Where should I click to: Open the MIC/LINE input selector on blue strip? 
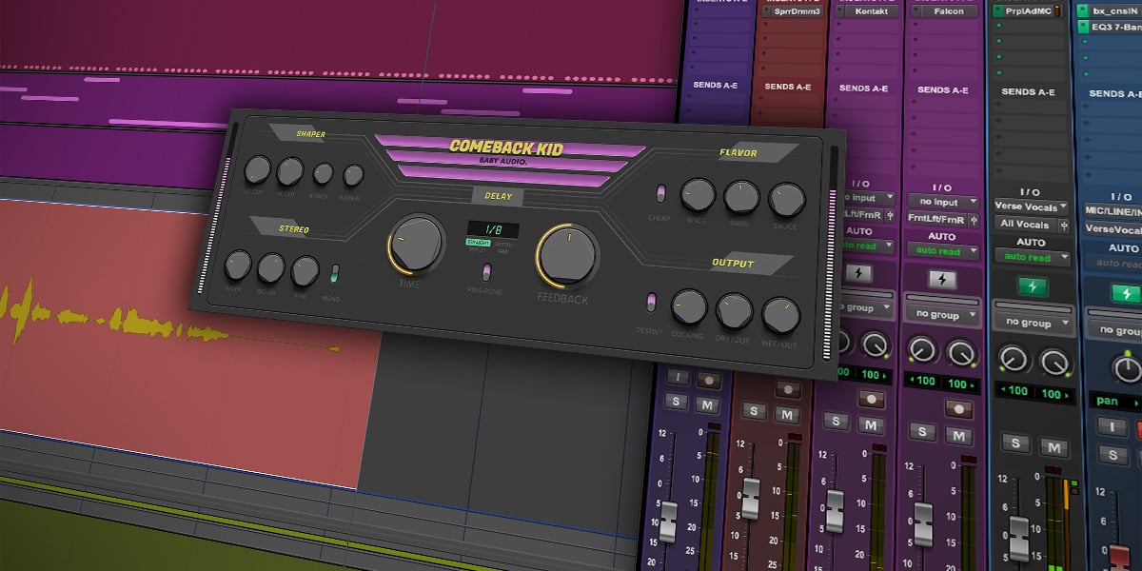[1112, 210]
